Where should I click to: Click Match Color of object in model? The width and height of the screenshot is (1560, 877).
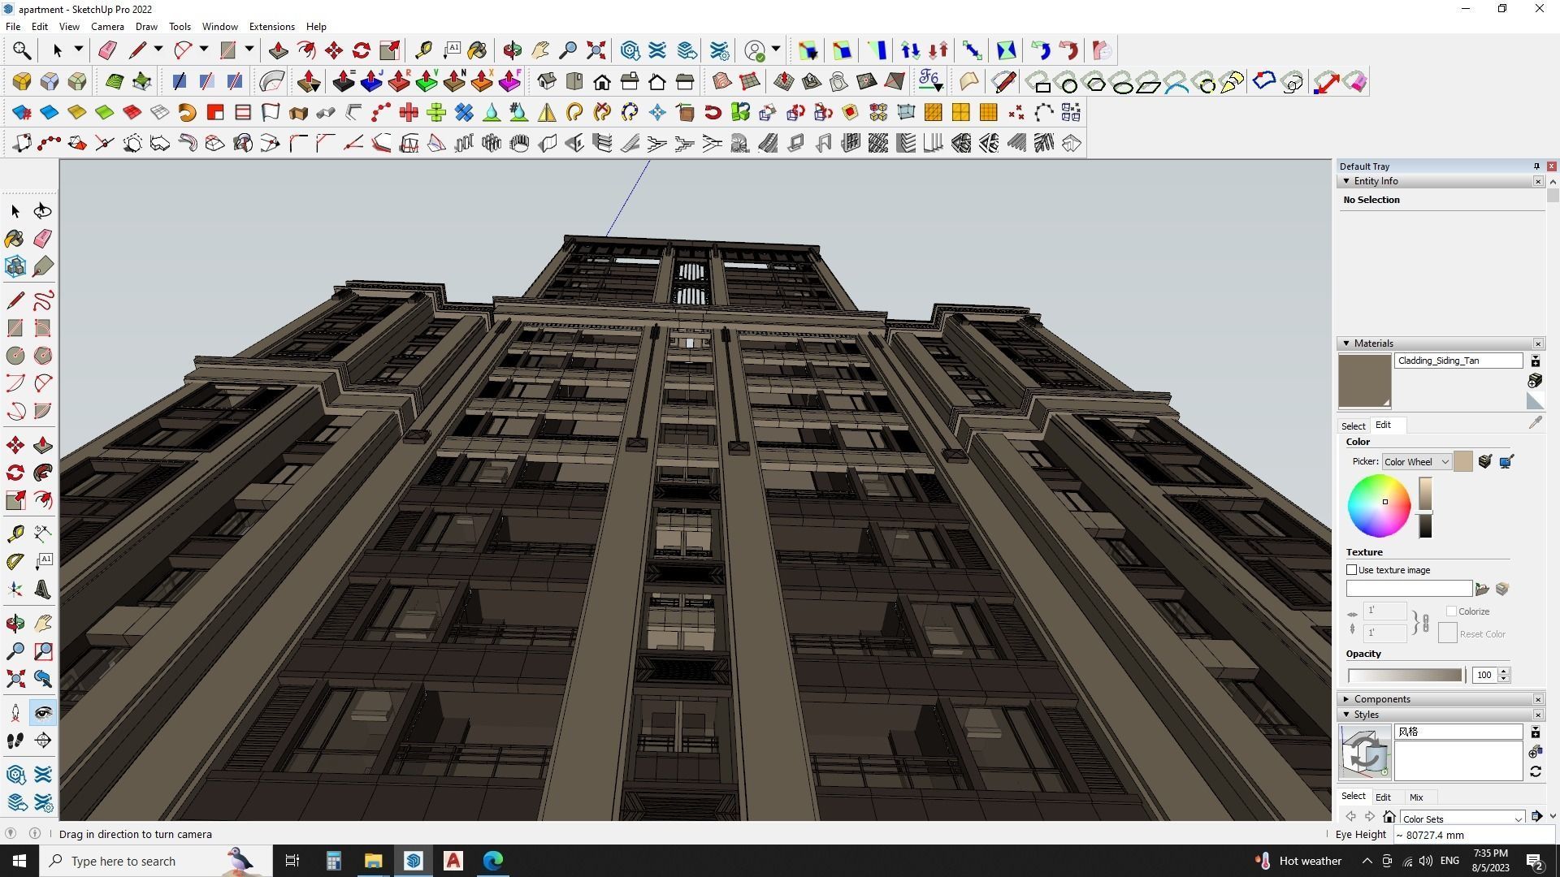pyautogui.click(x=1485, y=462)
